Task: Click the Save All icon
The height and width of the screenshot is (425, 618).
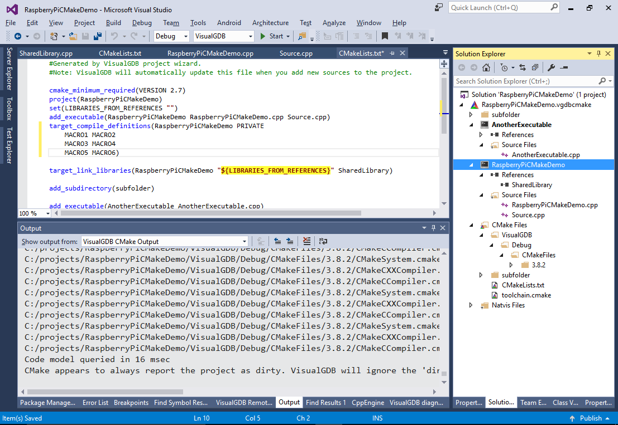Action: pyautogui.click(x=97, y=36)
